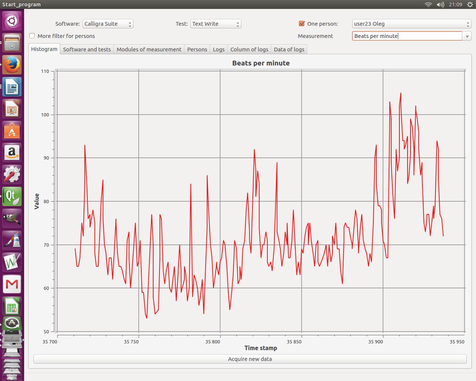Open GIMP from the launcher

point(12,218)
